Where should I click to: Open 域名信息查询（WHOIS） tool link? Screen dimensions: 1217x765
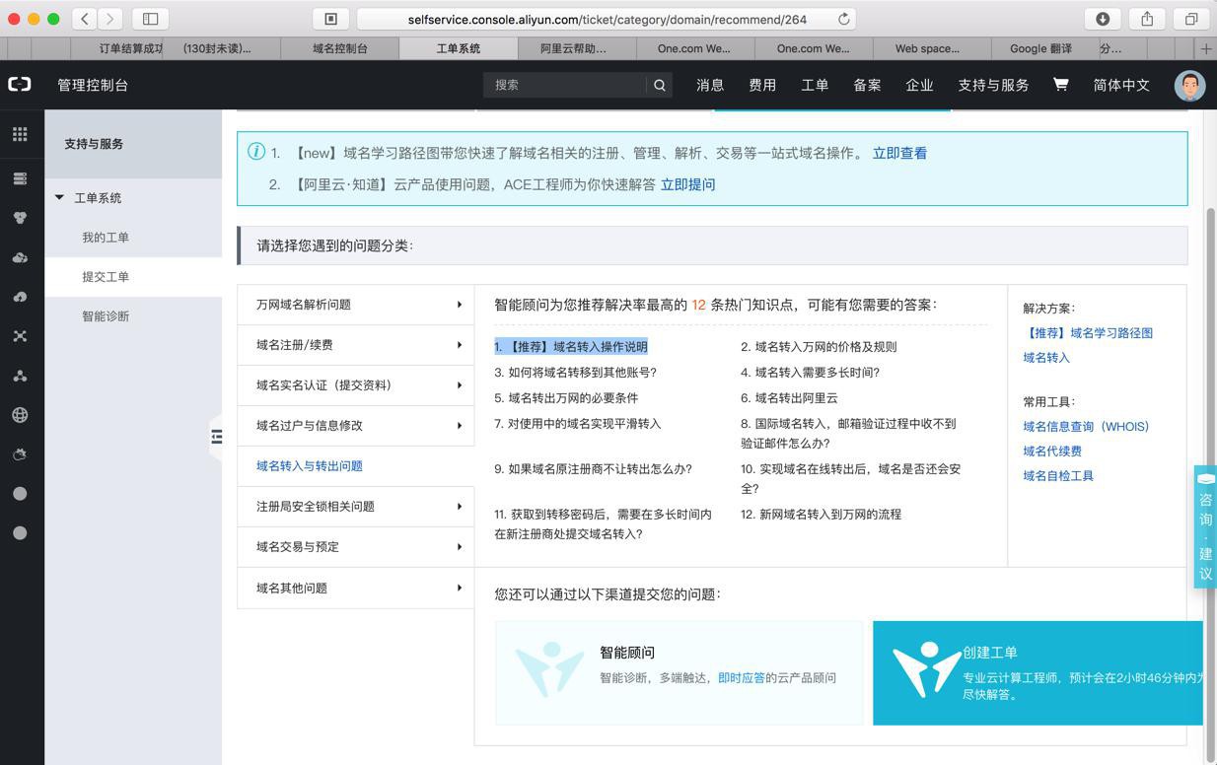pyautogui.click(x=1086, y=427)
